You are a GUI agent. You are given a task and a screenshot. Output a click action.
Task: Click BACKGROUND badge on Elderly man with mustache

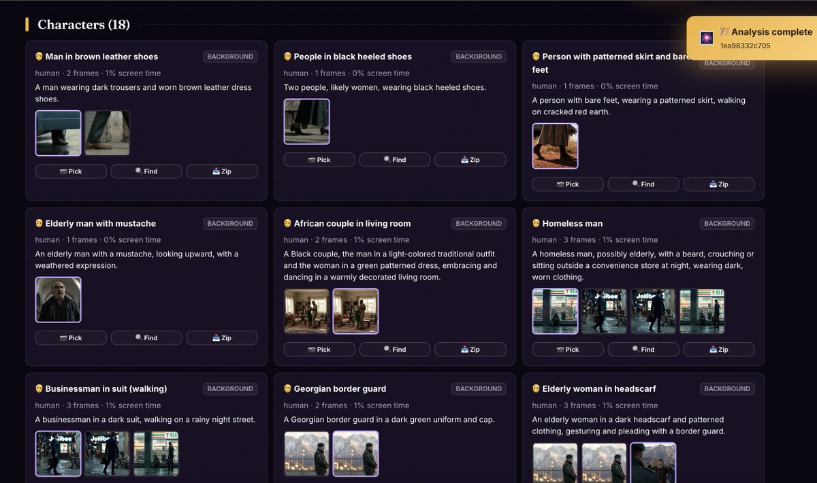[x=230, y=223]
